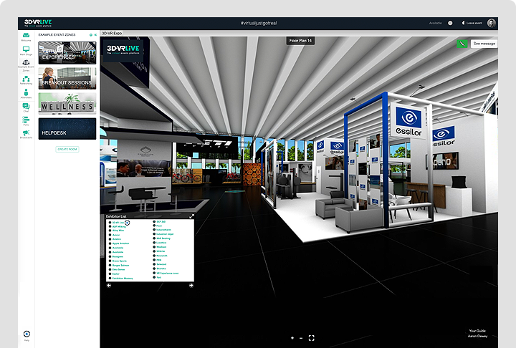This screenshot has height=348, width=516.
Task: Open the Chat panel icon
Action: tap(27, 107)
